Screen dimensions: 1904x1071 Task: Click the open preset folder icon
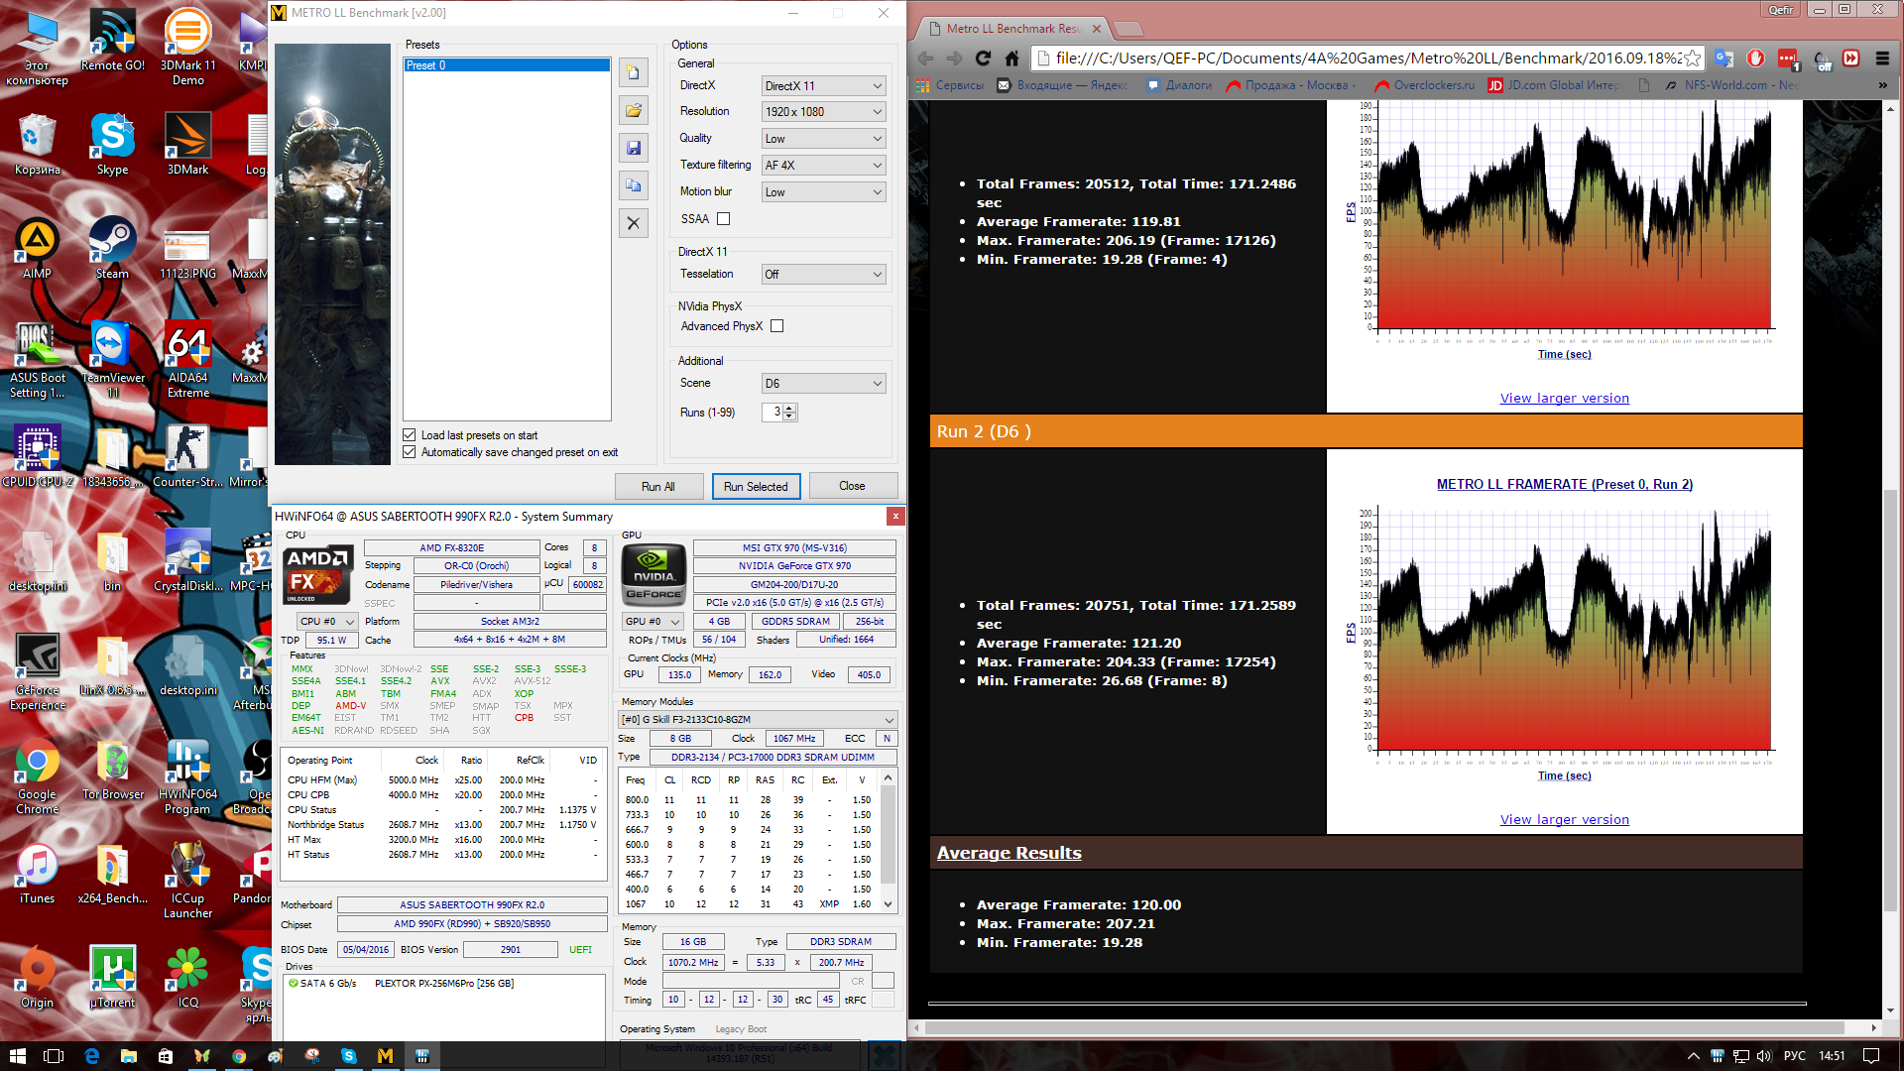(x=634, y=110)
